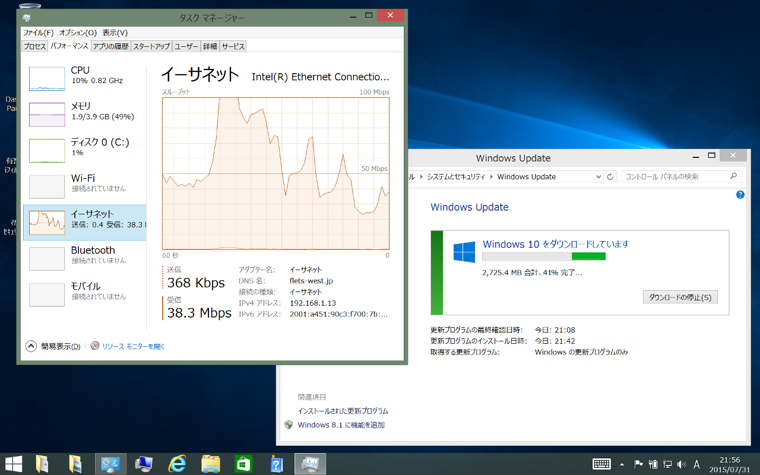This screenshot has height=475, width=760.
Task: Click the DNS name flets-west.jp
Action: (311, 281)
